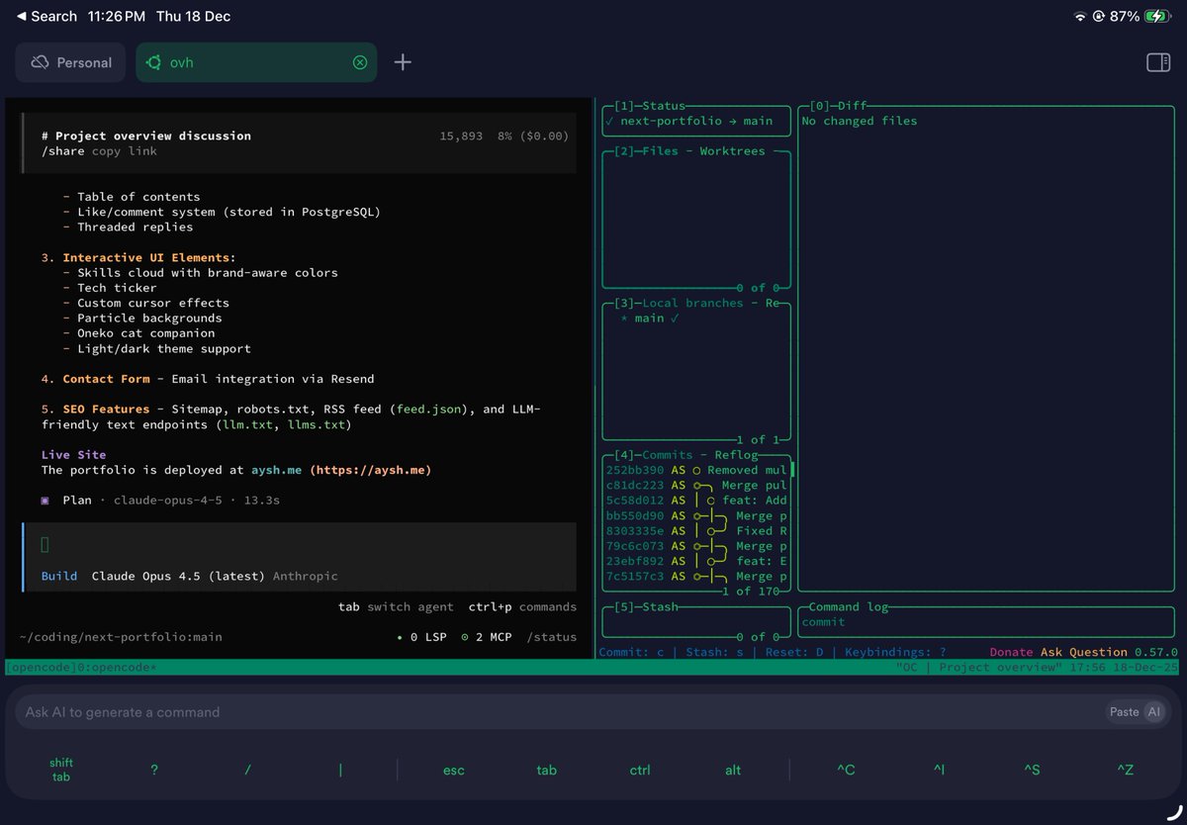Select commit 252bb390
Viewport: 1187px width, 825px height.
pos(696,470)
